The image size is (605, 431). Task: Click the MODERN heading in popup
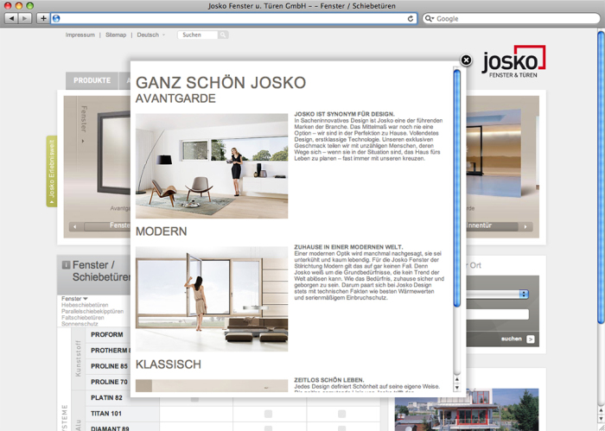[x=162, y=231]
